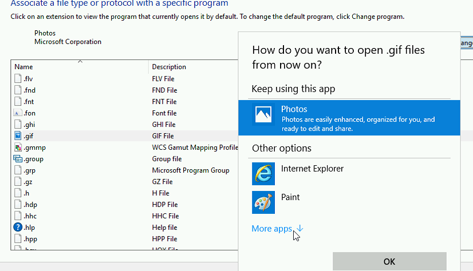Click the 'Group file' description
The image size is (473, 271).
pos(167,159)
